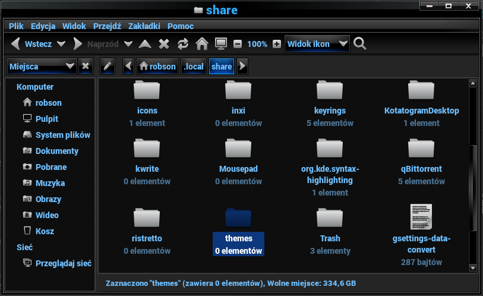Toggle the location edit pencil button

(107, 66)
